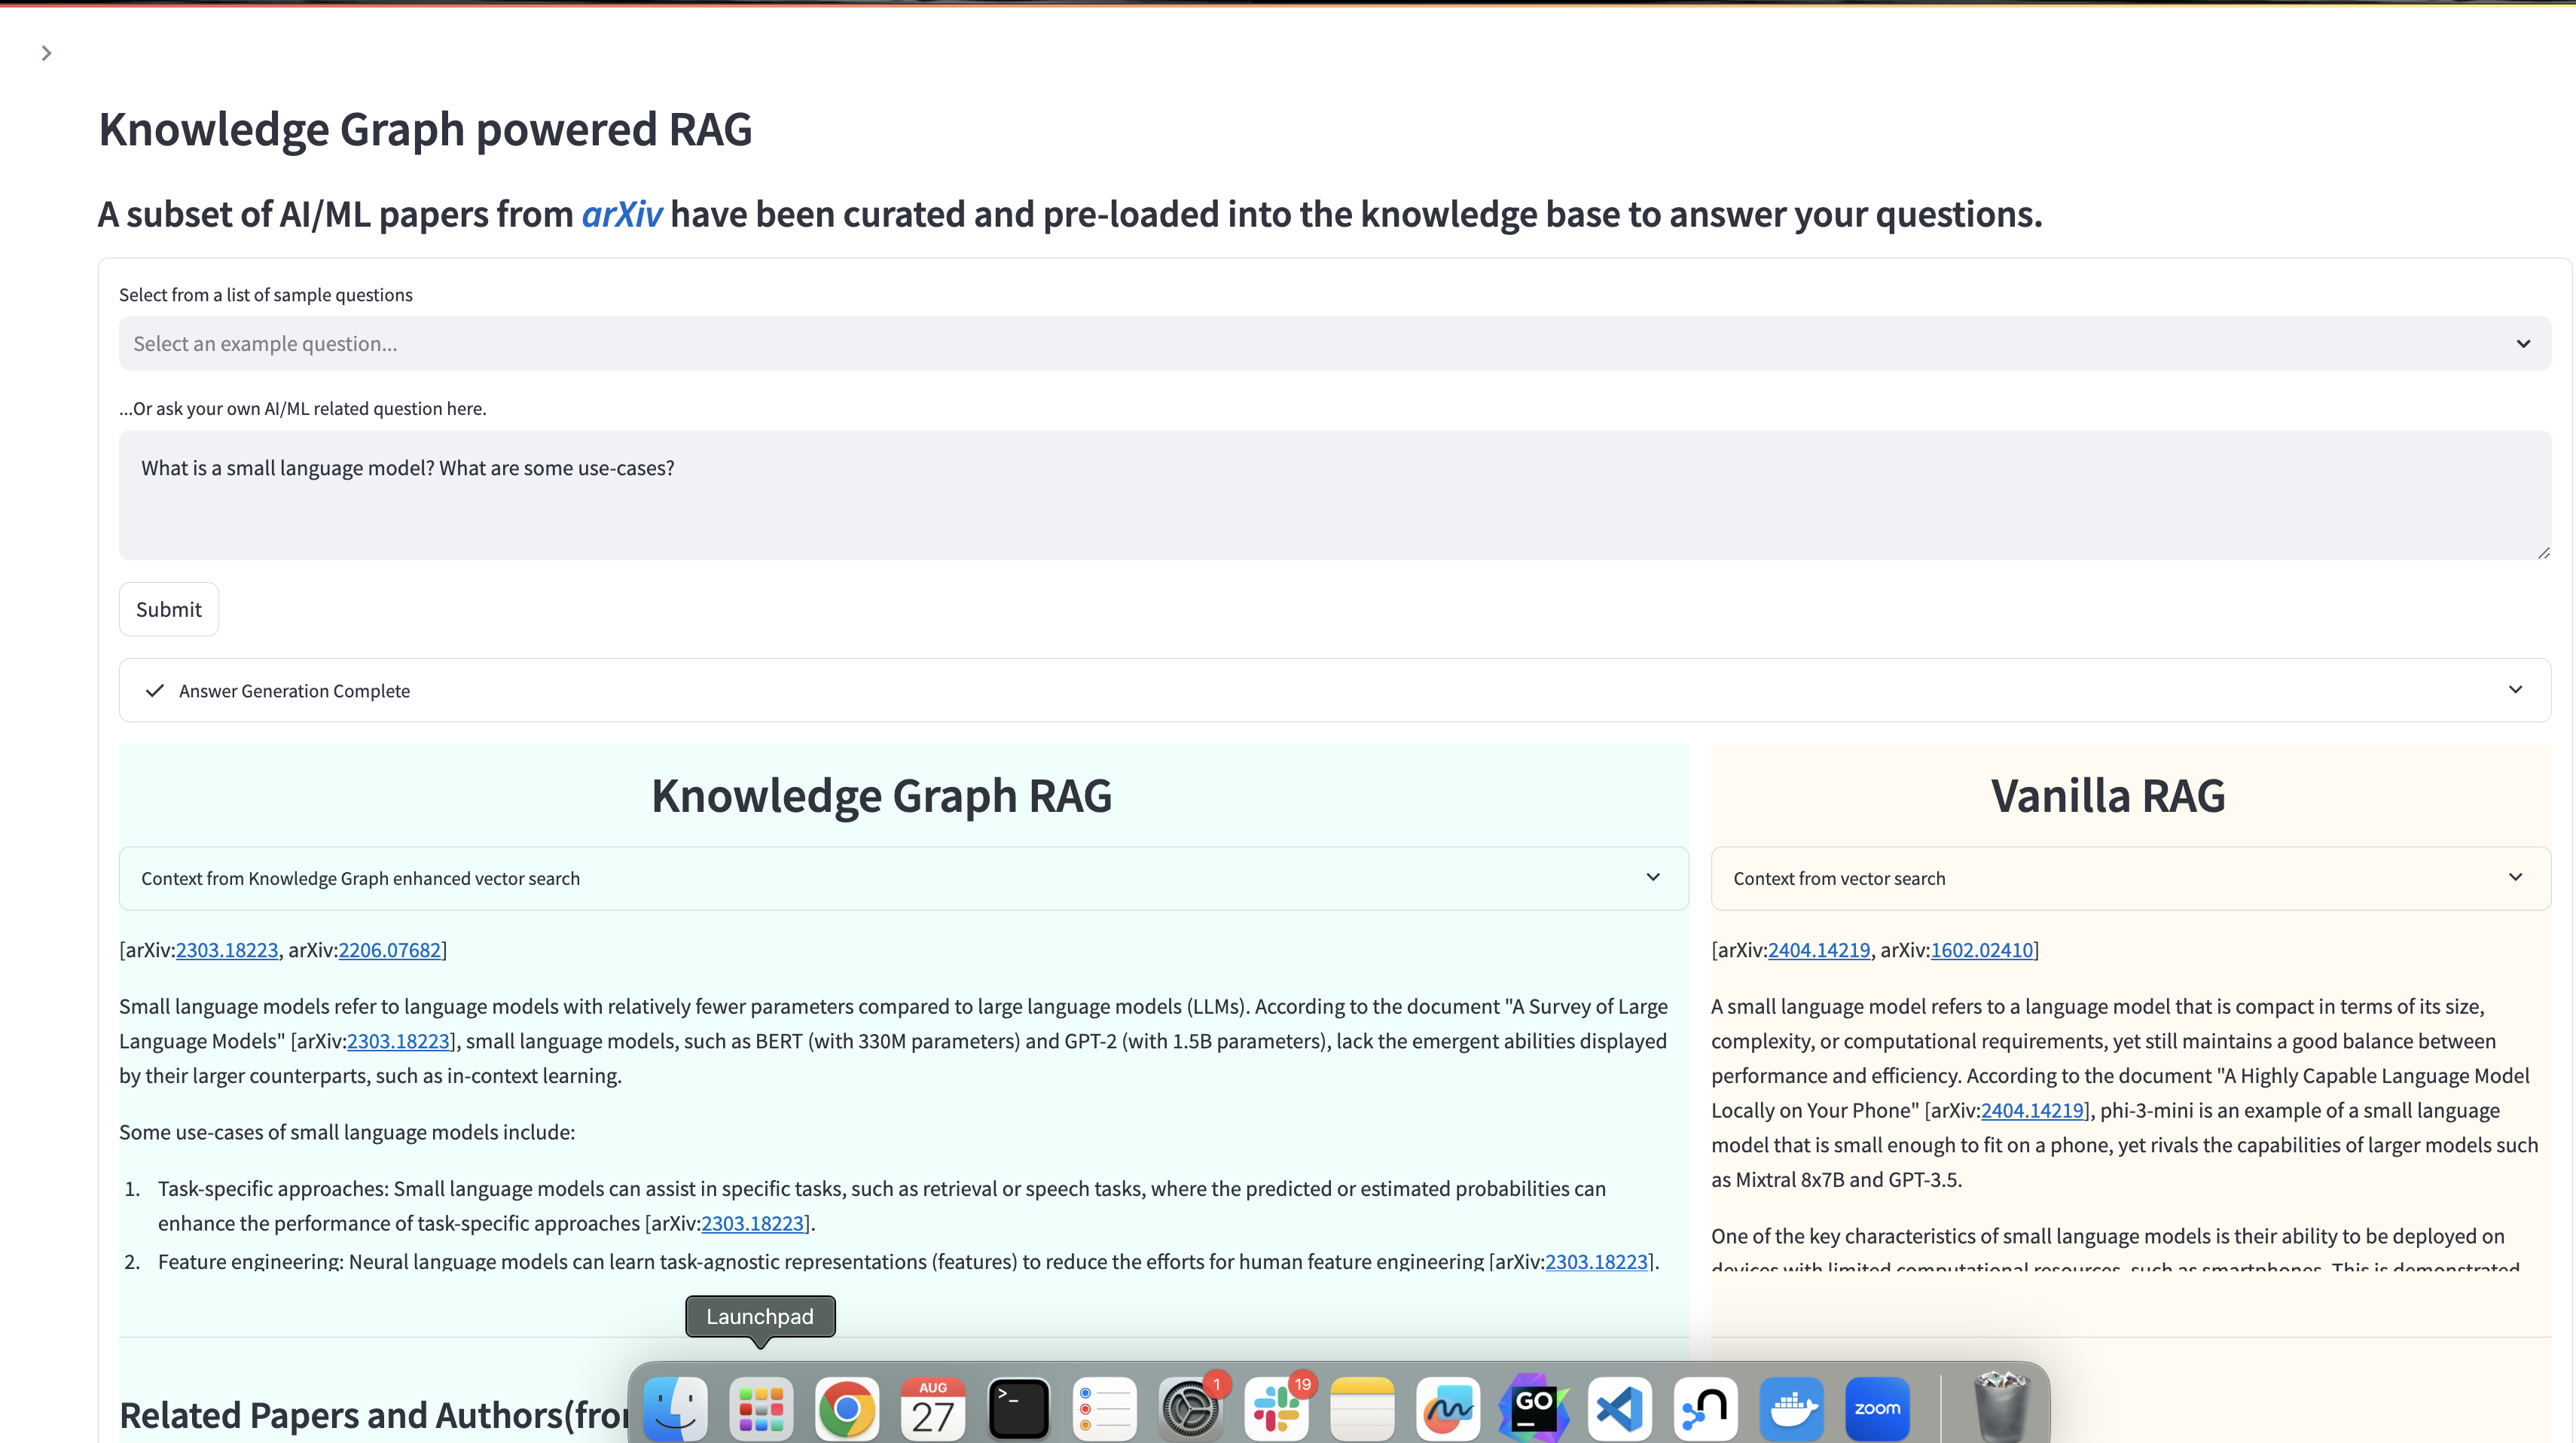Open arXiv 2206.07682 reference link

coord(389,950)
